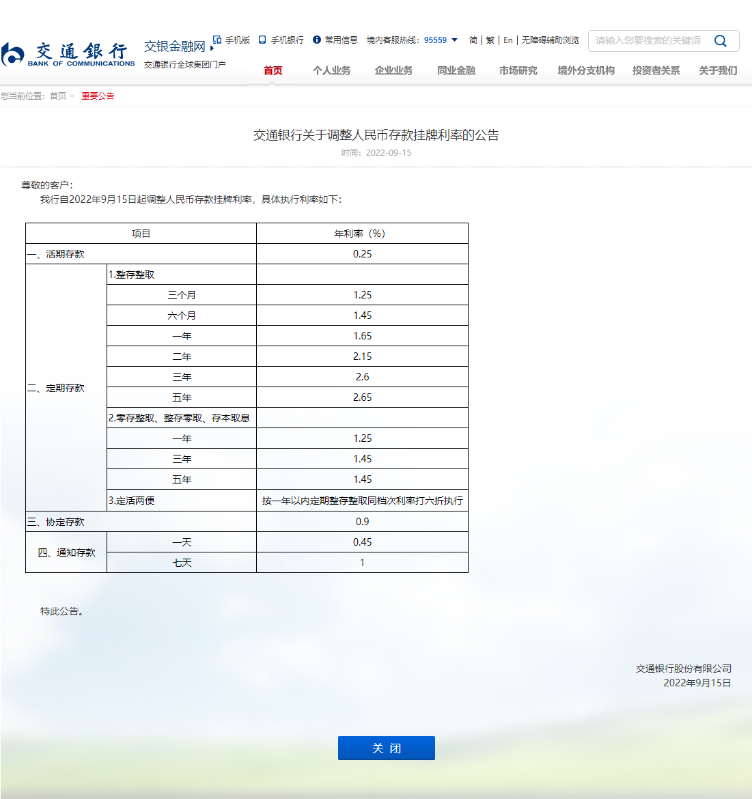Expand the 95559 hotline dropdown arrow

pos(455,40)
